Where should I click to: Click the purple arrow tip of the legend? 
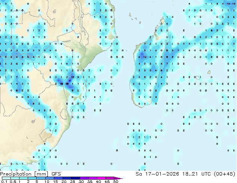(118, 178)
